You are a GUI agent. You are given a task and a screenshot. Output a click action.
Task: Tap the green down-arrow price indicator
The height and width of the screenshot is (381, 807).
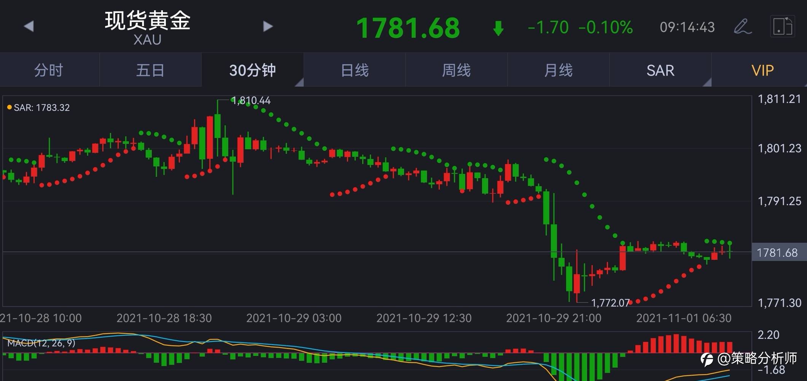(498, 28)
